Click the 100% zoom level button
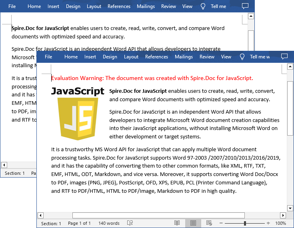Screen dimensions: 294x228 click(x=281, y=223)
